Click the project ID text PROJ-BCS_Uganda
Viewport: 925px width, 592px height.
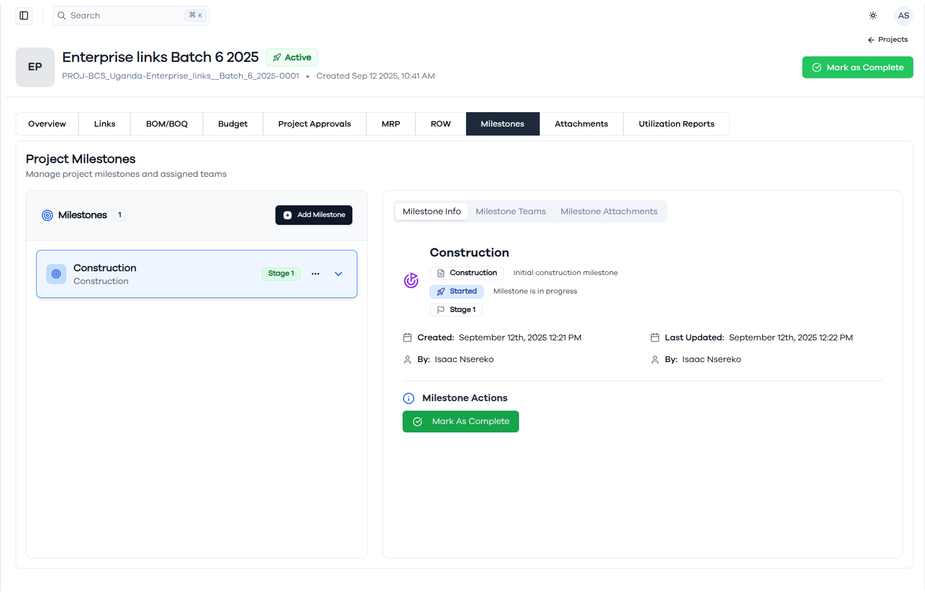click(x=181, y=76)
